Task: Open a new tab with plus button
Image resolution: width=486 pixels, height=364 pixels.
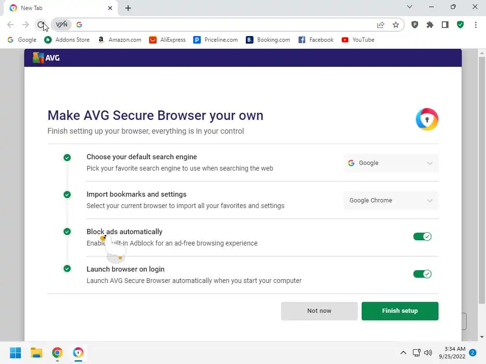Action: pyautogui.click(x=128, y=8)
